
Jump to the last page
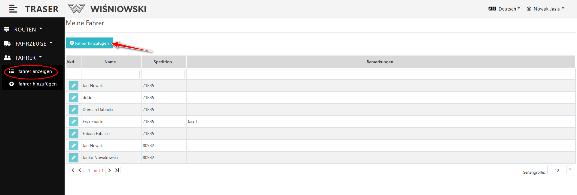(117, 170)
